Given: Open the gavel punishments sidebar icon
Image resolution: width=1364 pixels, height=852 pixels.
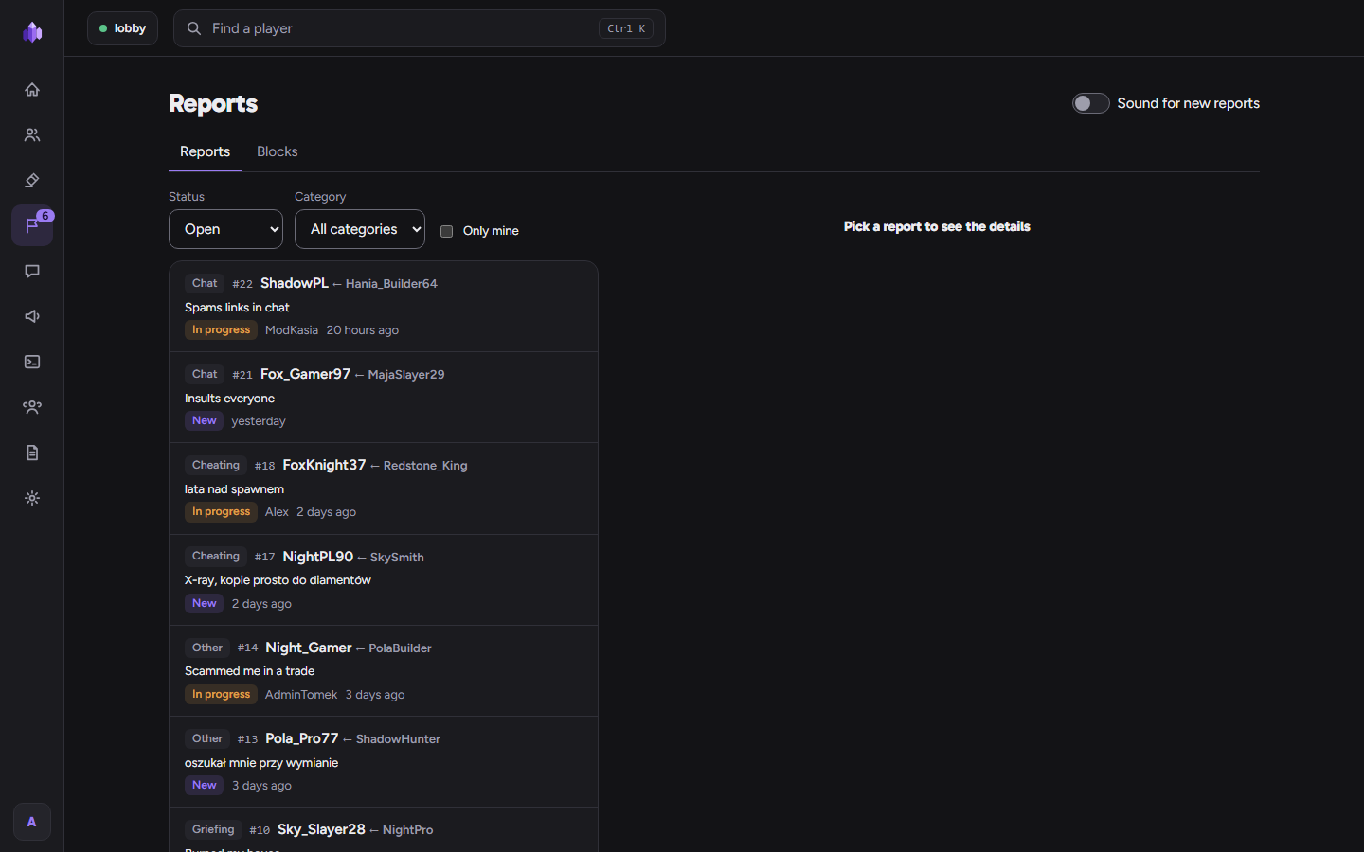Looking at the screenshot, I should (x=32, y=181).
